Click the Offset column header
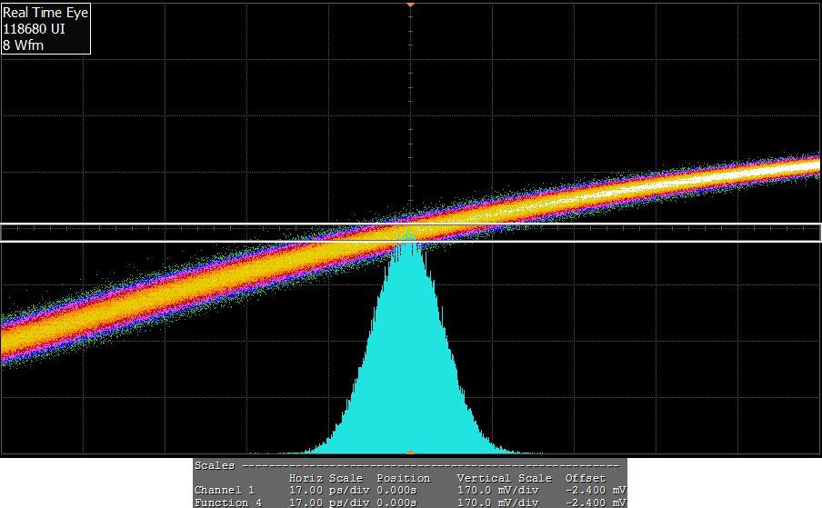 (585, 478)
